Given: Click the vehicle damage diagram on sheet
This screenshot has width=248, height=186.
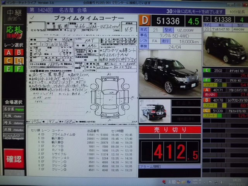Looking at the screenshot, I should pos(110,97).
